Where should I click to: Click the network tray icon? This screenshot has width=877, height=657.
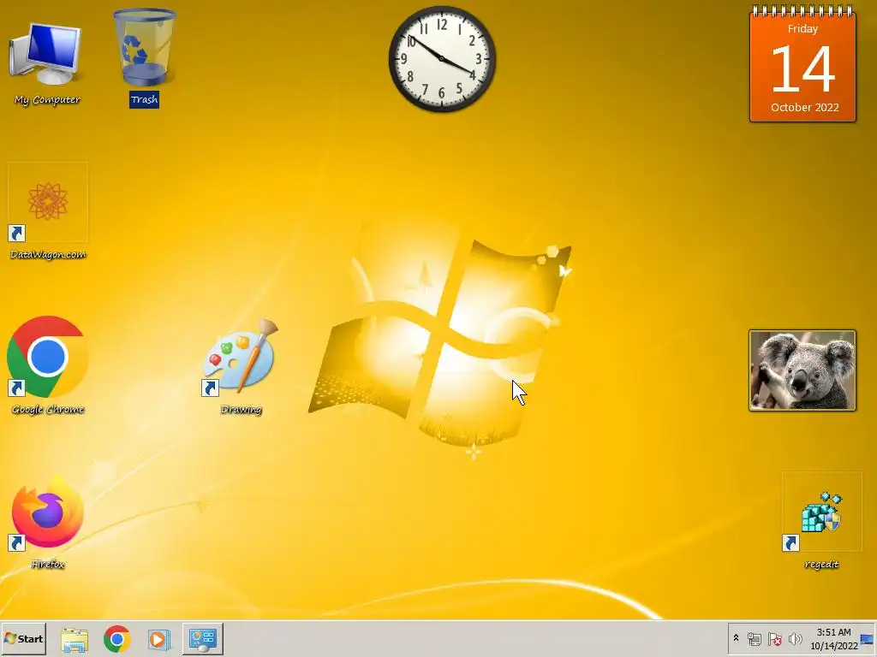(x=754, y=638)
